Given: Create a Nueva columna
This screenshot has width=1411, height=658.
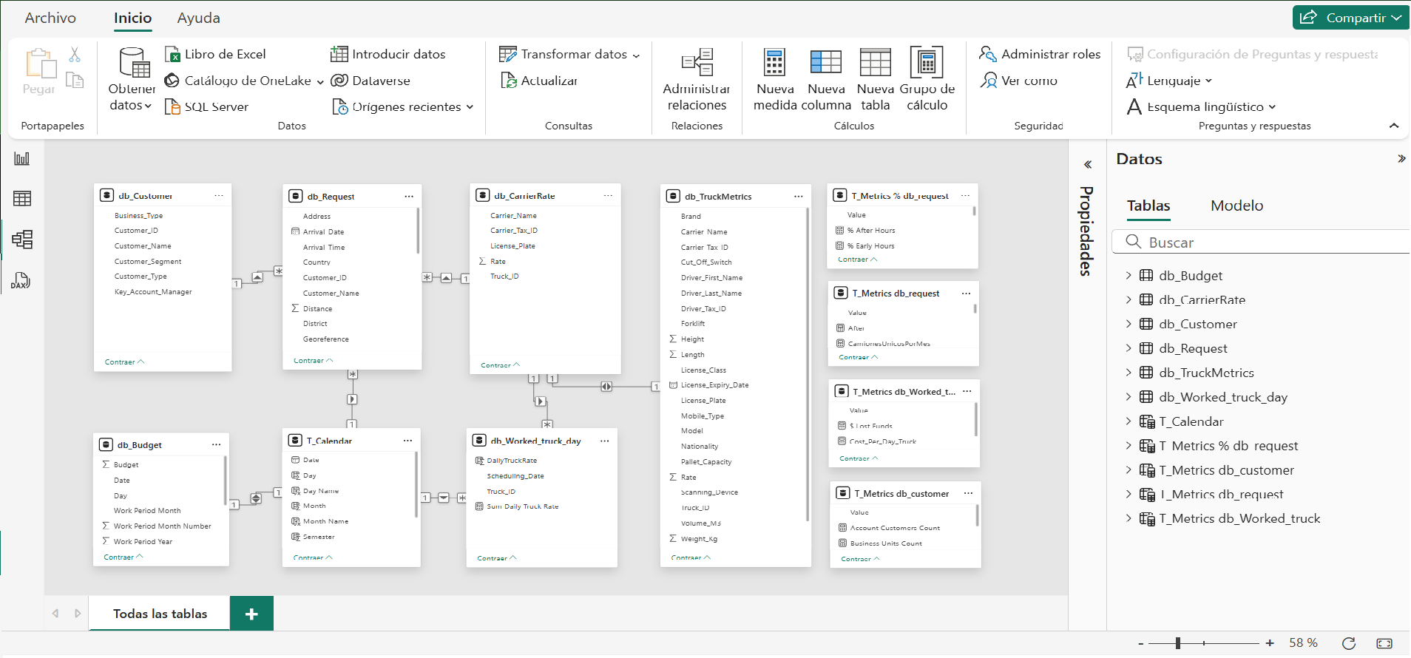Looking at the screenshot, I should [826, 80].
